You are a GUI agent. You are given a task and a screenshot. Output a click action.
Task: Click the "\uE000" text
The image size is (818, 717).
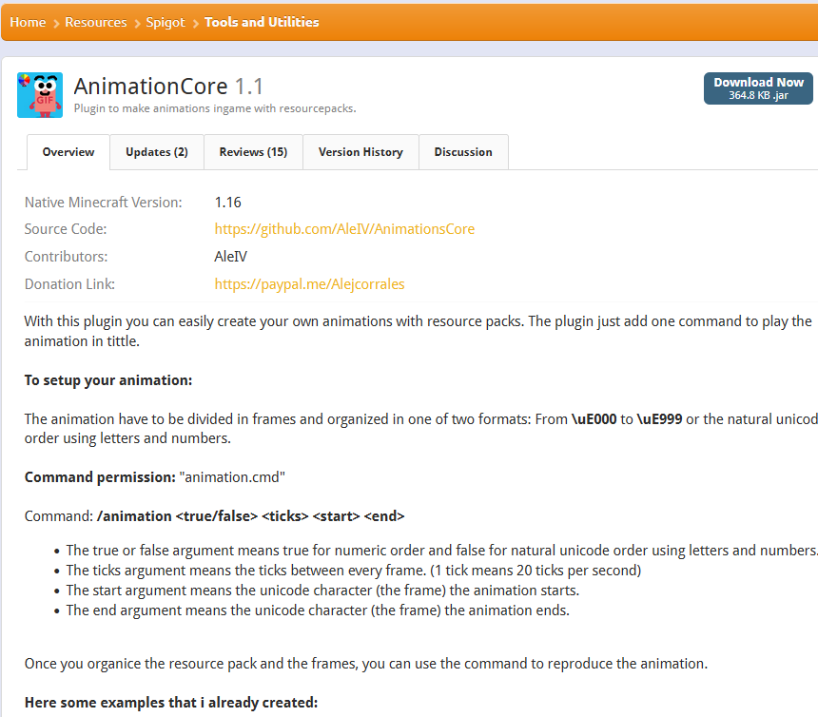pos(594,419)
